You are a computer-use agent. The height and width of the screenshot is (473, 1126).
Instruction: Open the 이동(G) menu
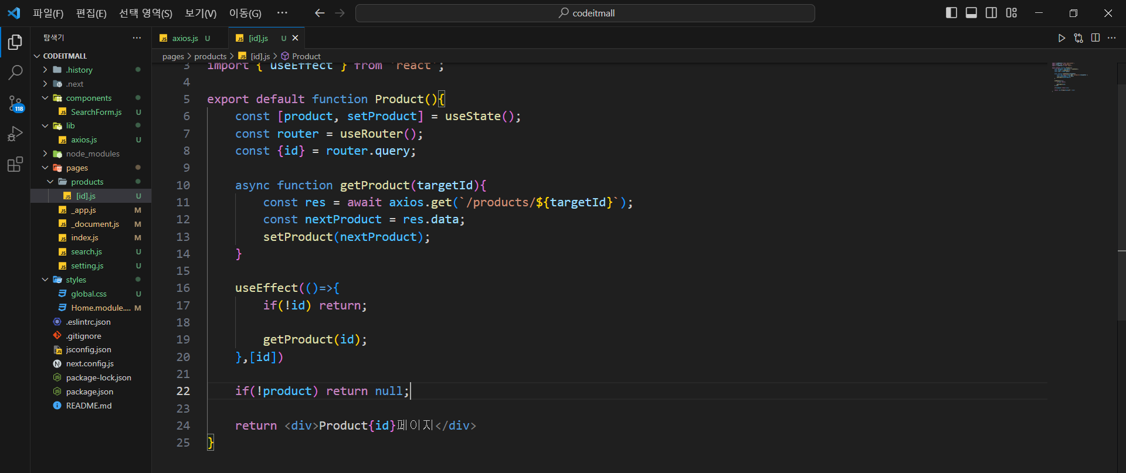click(245, 13)
